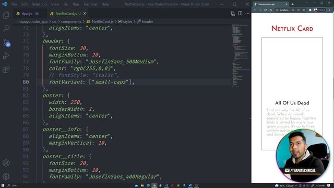Image resolution: width=334 pixels, height=188 pixels.
Task: Click the commented fontStyle italic line
Action: click(x=84, y=75)
